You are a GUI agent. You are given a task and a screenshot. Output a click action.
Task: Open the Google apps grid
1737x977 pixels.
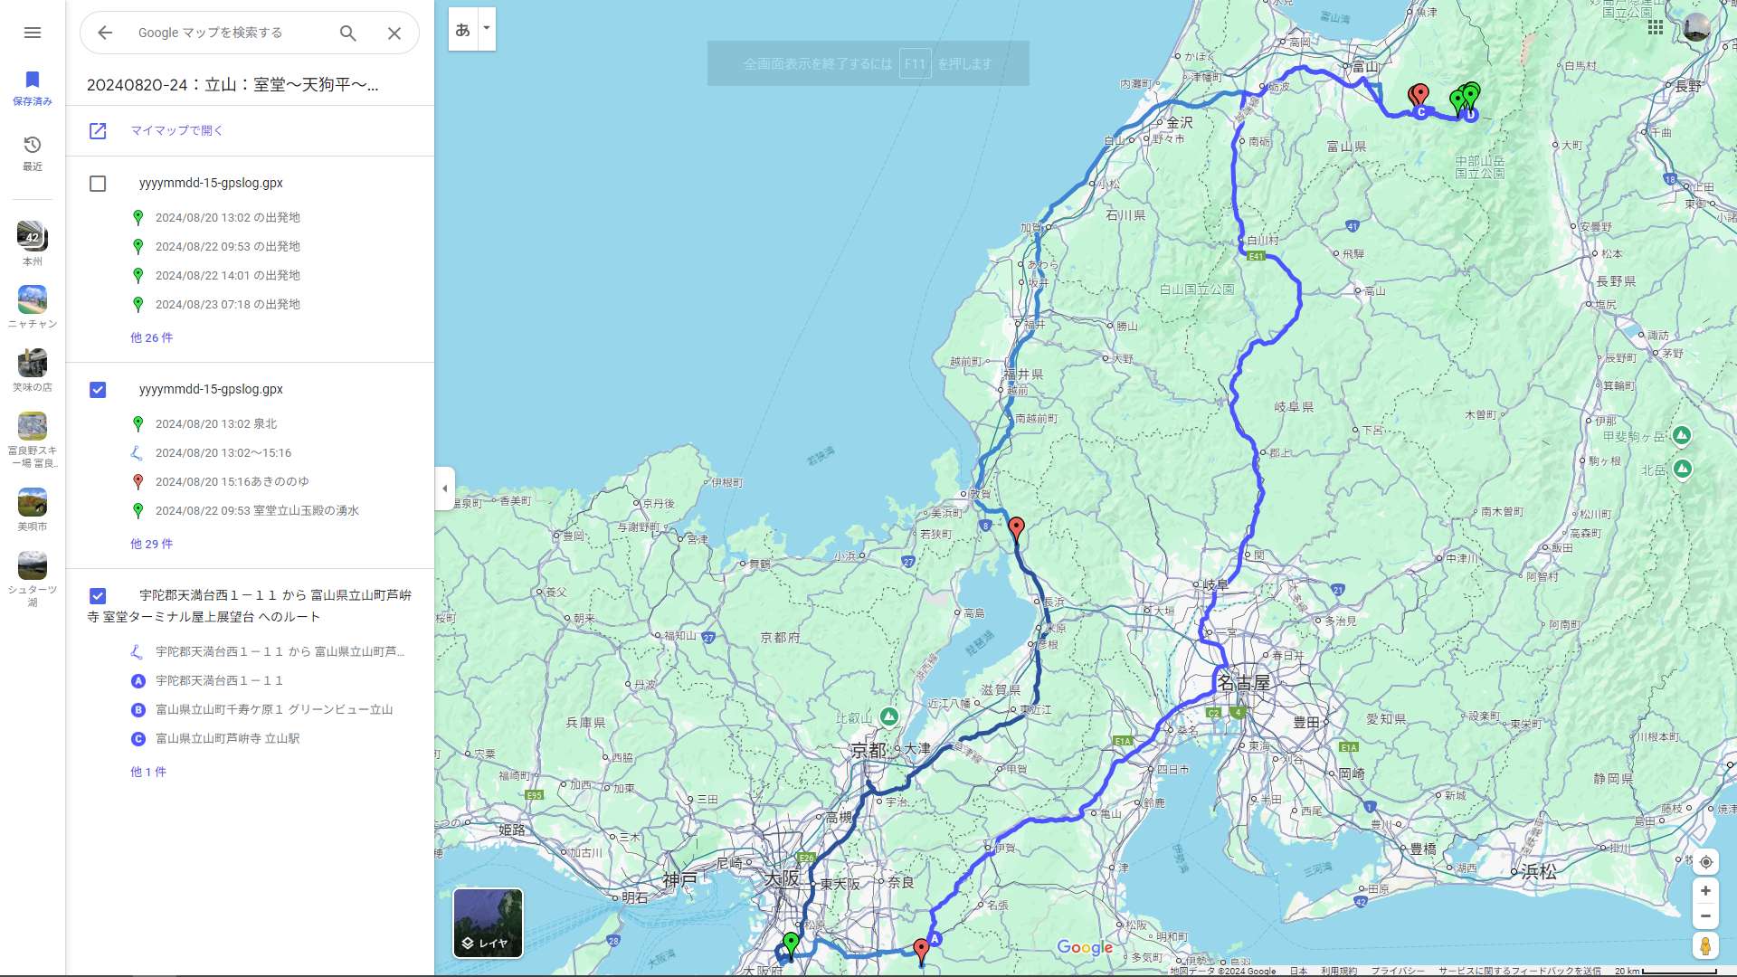1656,28
